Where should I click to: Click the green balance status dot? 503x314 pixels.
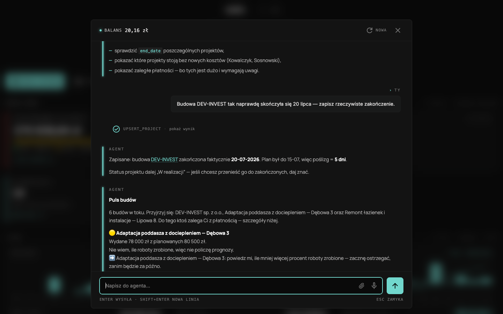(x=101, y=30)
